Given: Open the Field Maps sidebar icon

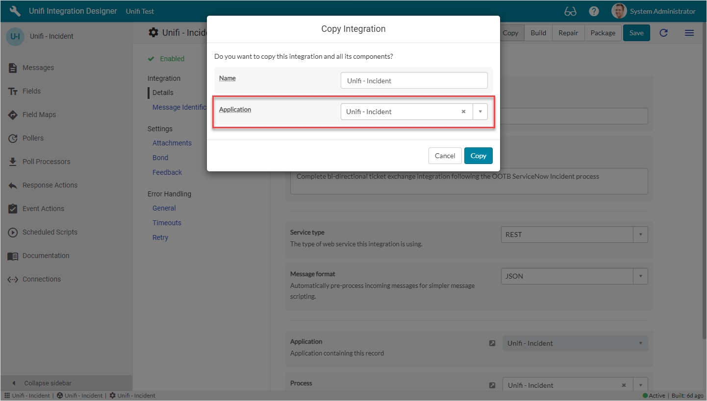Looking at the screenshot, I should [x=13, y=115].
